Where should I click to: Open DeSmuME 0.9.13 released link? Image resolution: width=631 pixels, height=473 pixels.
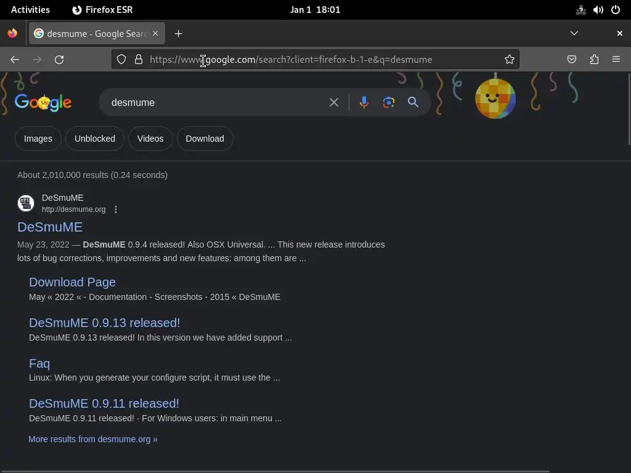[x=105, y=323]
